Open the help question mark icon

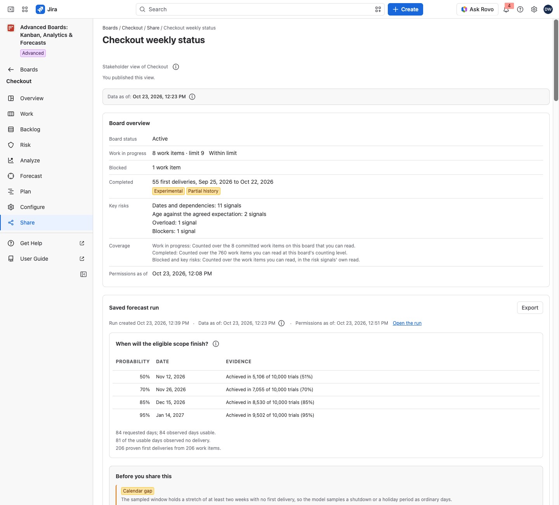520,9
